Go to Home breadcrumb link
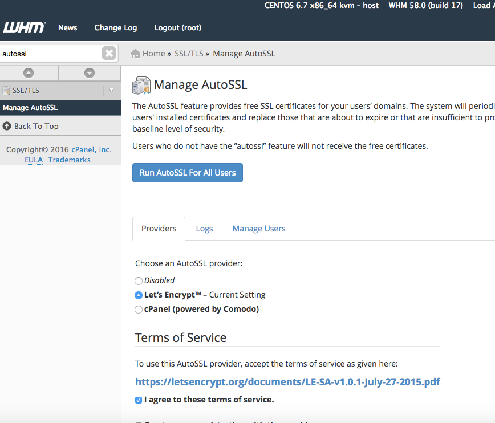This screenshot has width=495, height=423. [154, 54]
